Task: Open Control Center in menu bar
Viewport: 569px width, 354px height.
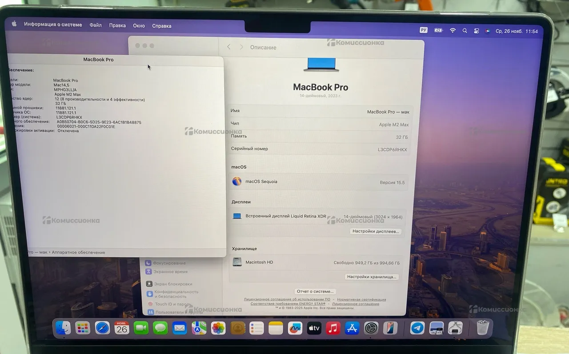Action: click(x=476, y=31)
